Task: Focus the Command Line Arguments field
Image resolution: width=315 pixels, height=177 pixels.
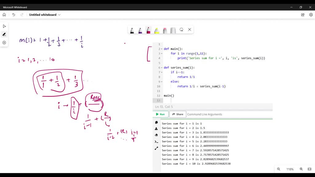Action: [229, 114]
